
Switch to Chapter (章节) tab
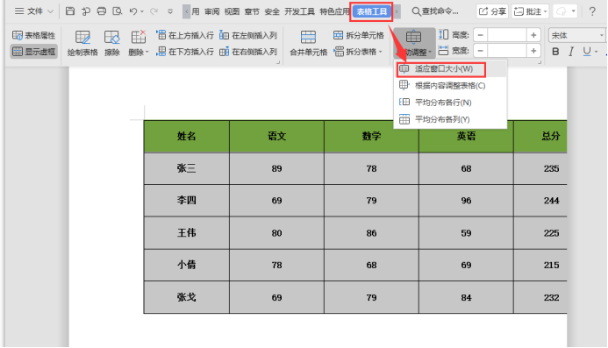(252, 11)
